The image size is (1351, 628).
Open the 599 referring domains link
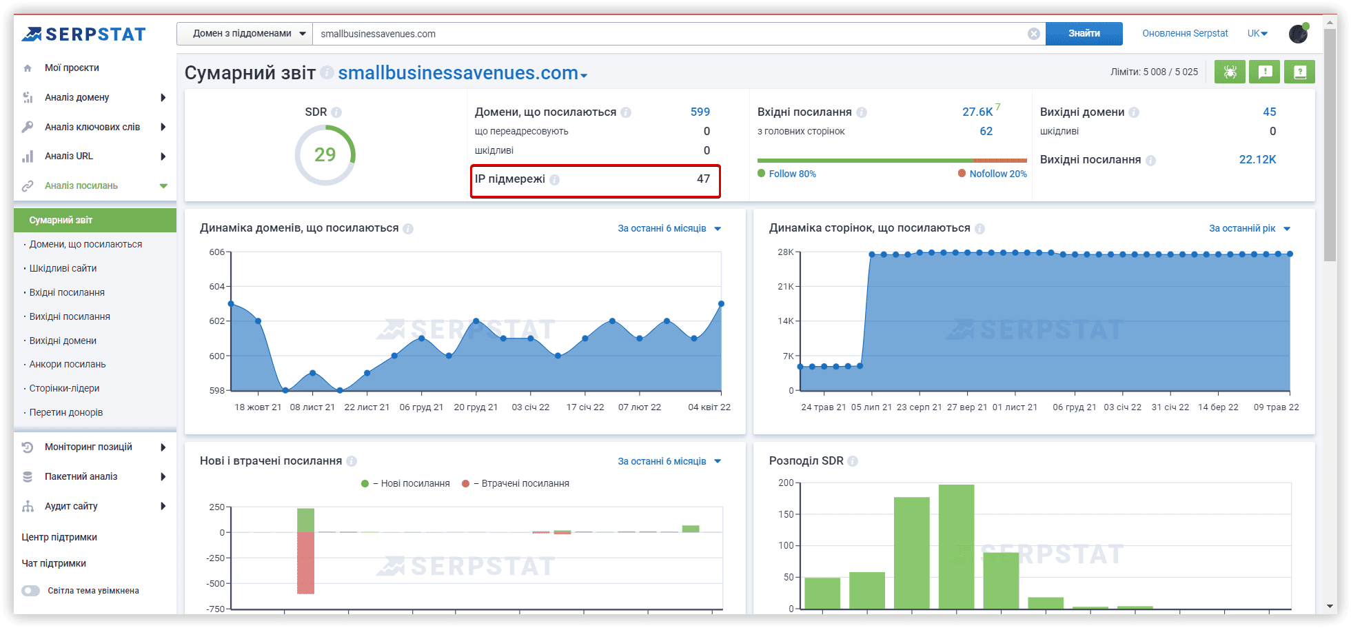pyautogui.click(x=700, y=112)
